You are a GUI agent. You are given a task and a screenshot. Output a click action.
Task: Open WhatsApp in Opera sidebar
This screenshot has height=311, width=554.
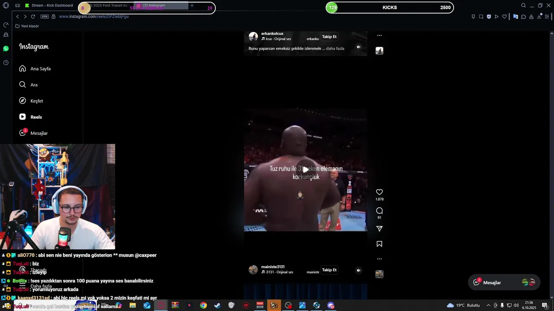point(6,48)
